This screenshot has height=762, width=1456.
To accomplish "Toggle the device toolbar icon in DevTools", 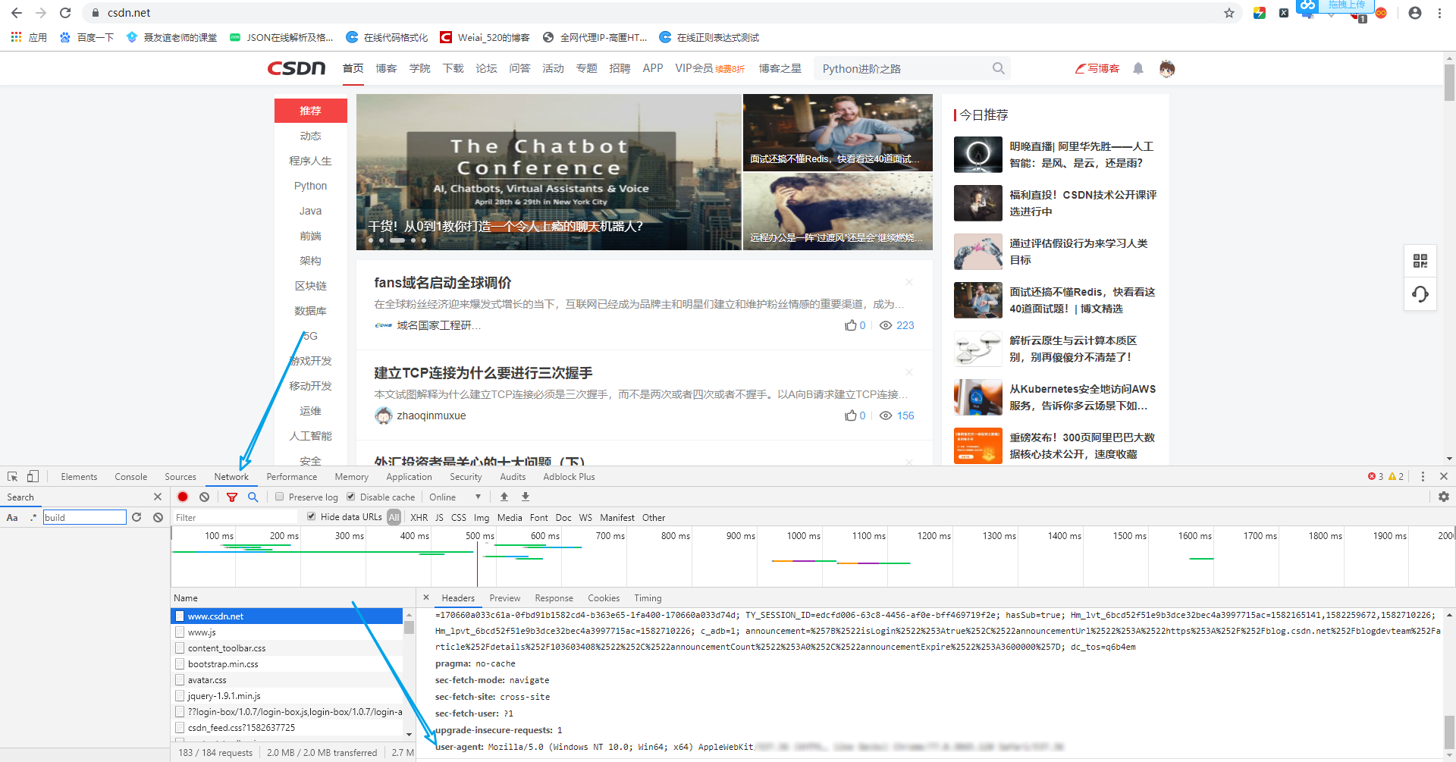I will 33,477.
